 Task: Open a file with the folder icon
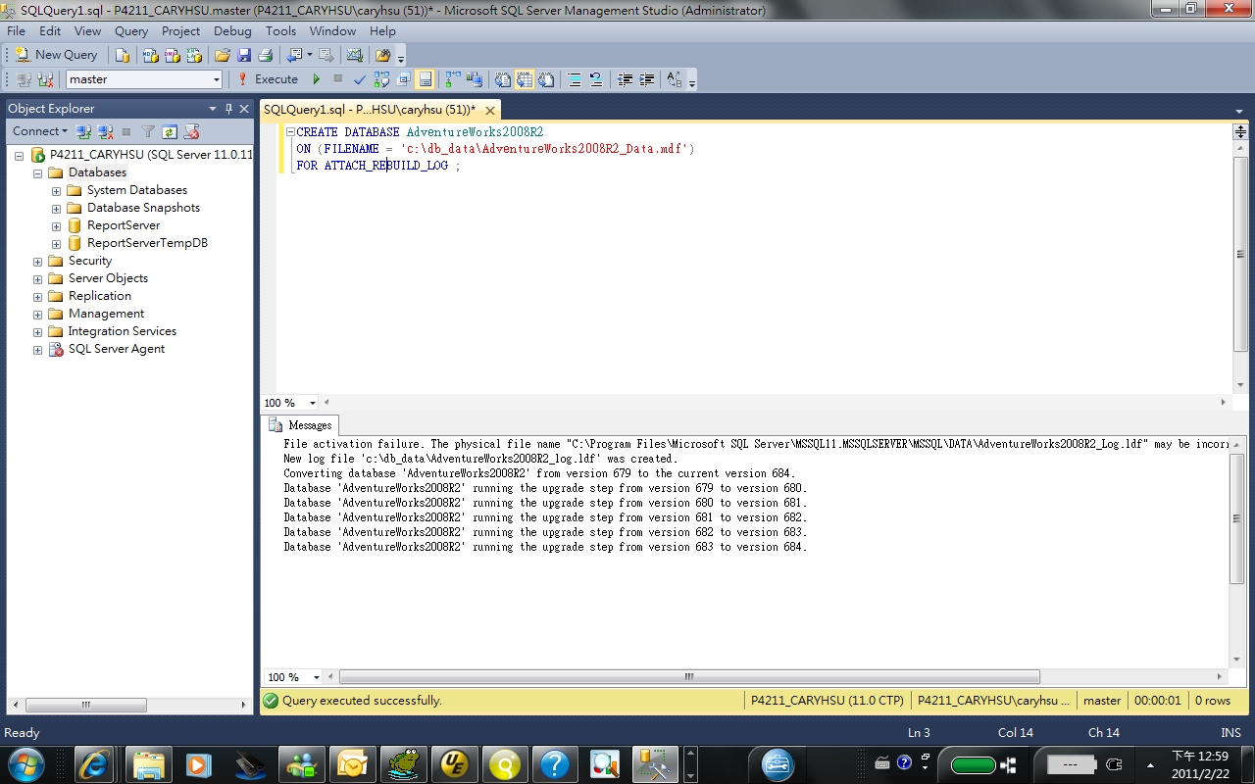(223, 55)
